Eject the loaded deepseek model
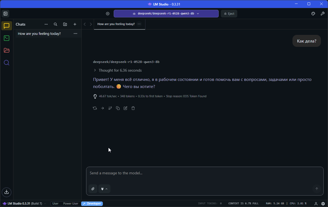 tap(229, 14)
